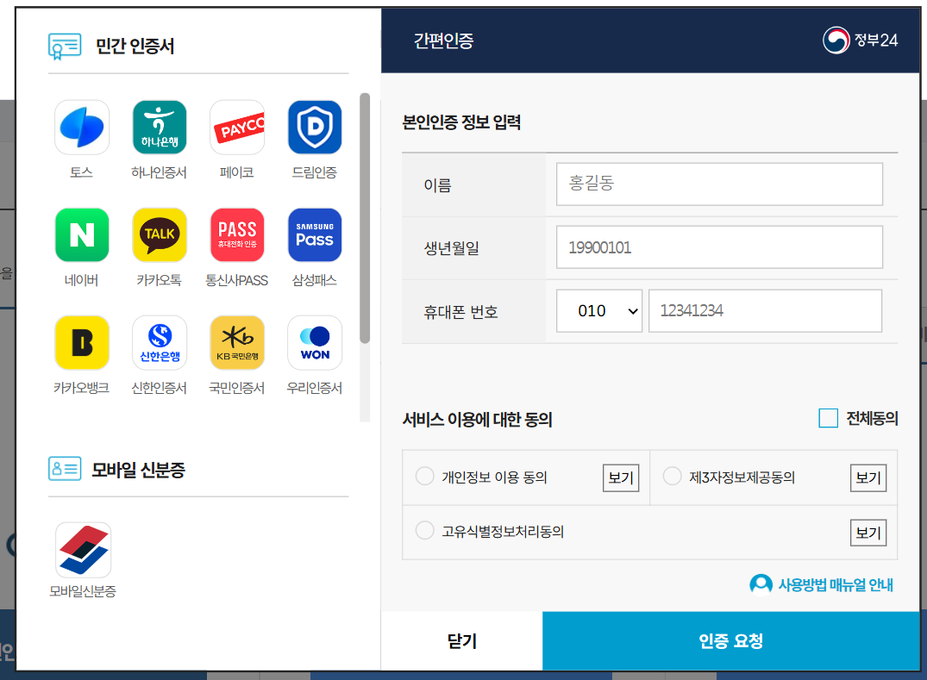Select 개인정보 이용 동의 radio button
Image resolution: width=927 pixels, height=680 pixels.
(x=424, y=477)
